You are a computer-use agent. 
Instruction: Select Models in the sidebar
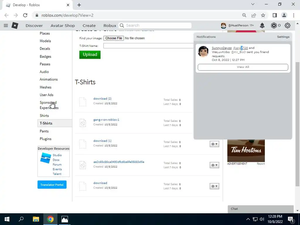[45, 41]
